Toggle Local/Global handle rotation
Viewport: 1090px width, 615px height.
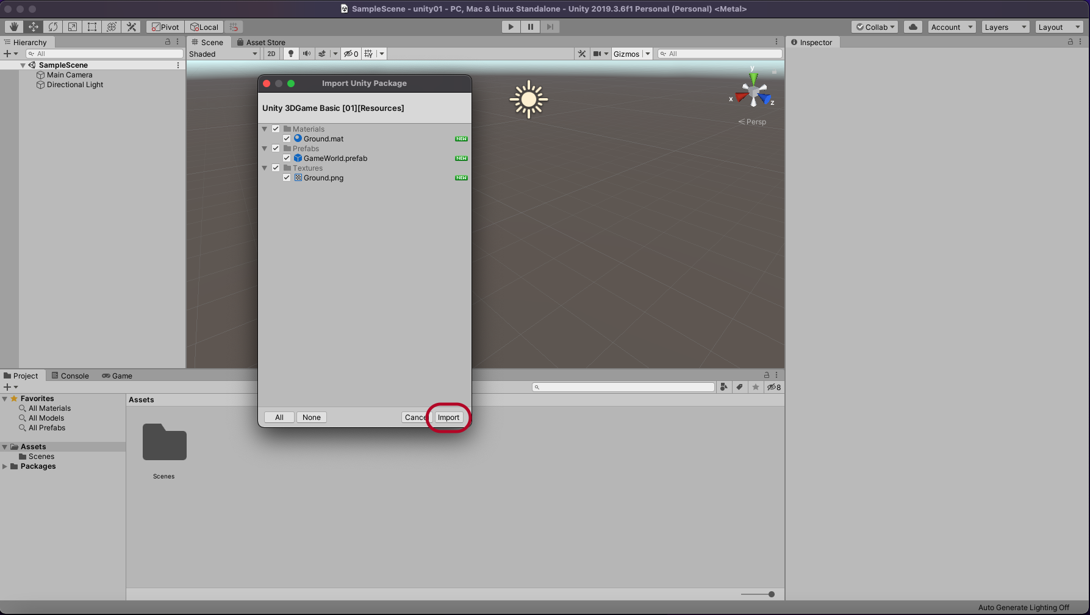[204, 27]
